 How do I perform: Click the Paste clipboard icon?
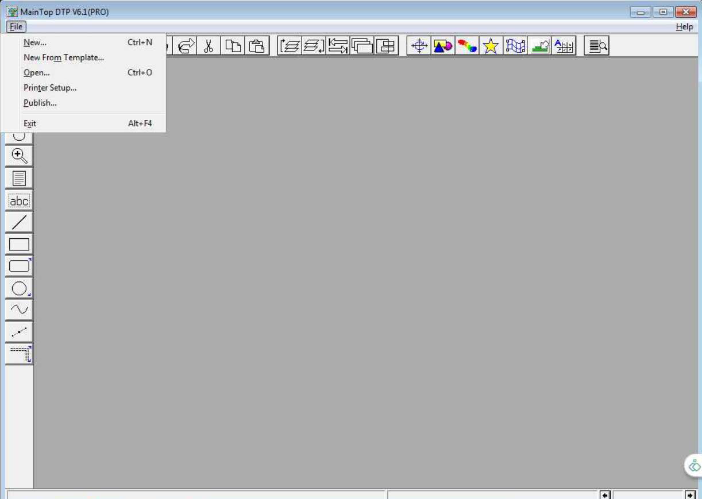click(257, 46)
